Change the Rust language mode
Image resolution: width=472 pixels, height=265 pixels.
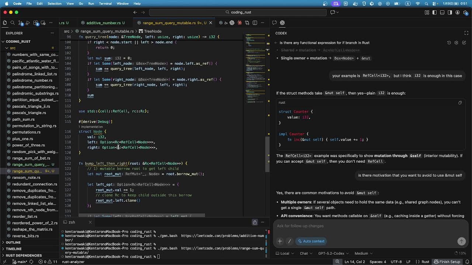(425, 262)
